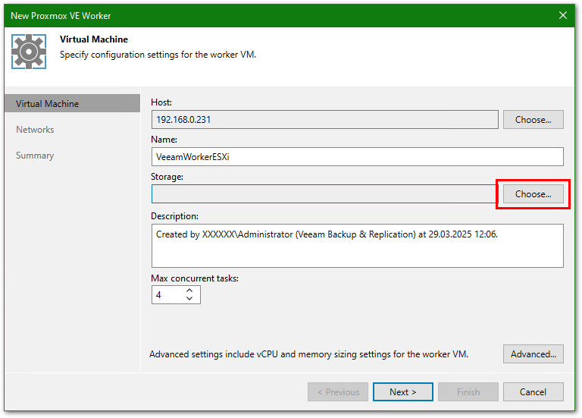Click the Host field showing 192.168.0.231
This screenshot has width=582, height=418.
(324, 120)
